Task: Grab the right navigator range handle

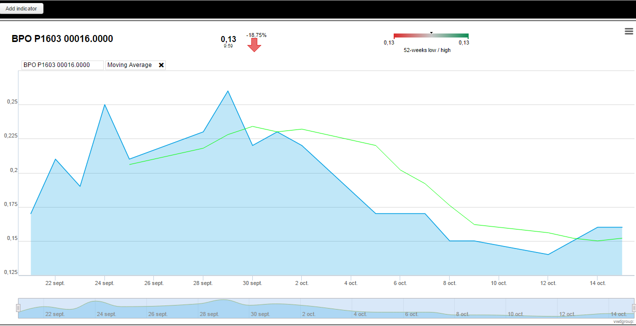Action: click(634, 308)
